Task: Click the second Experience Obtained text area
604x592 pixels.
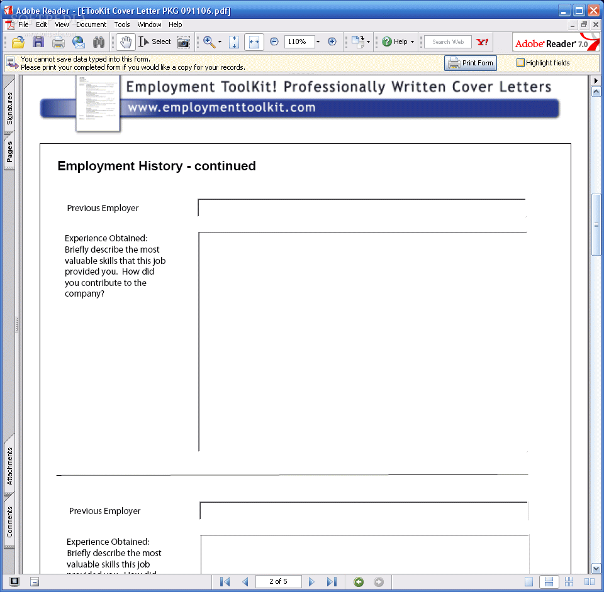Action: (x=364, y=554)
